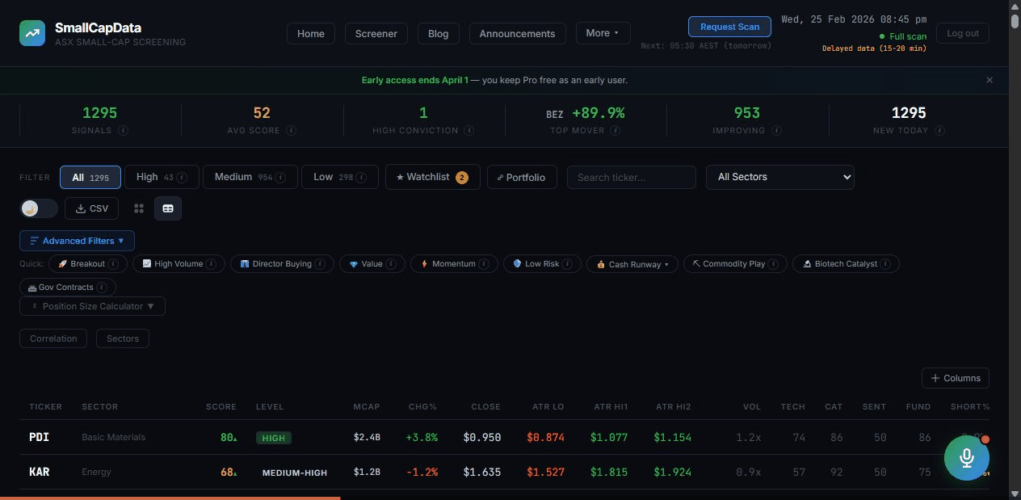Switch to the table list view
Screen dimensions: 1021x500
pyautogui.click(x=168, y=208)
